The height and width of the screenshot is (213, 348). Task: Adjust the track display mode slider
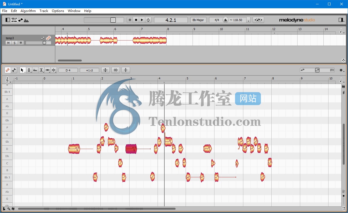[x=317, y=70]
